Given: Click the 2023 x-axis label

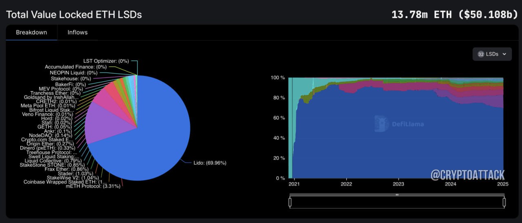Looking at the screenshot, I should click(398, 184).
